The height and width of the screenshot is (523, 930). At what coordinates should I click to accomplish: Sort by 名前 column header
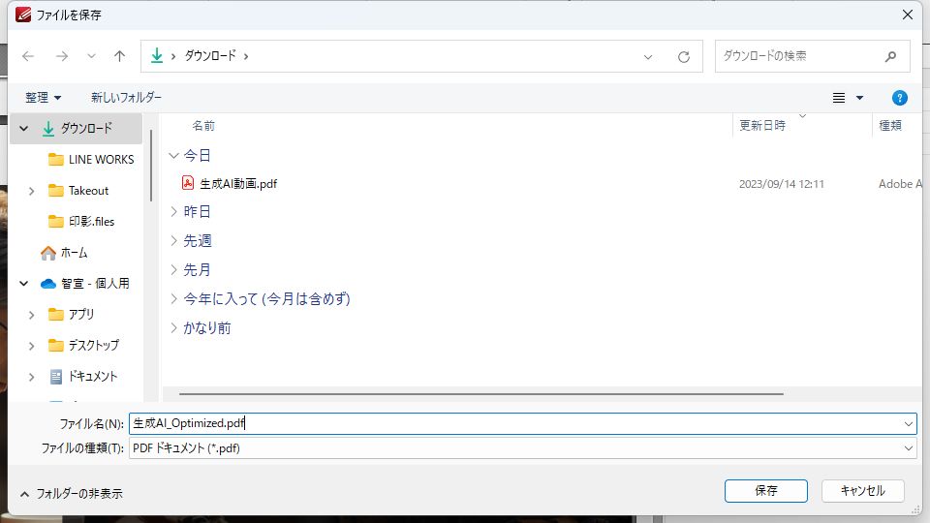[x=203, y=126]
